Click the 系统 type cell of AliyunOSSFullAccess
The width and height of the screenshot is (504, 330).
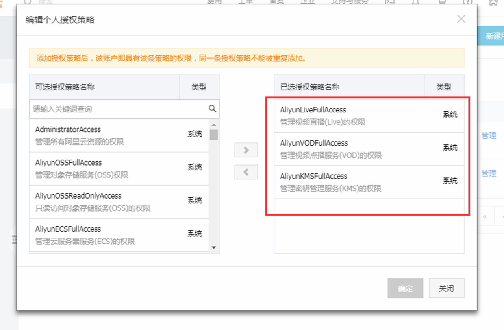pyautogui.click(x=195, y=167)
